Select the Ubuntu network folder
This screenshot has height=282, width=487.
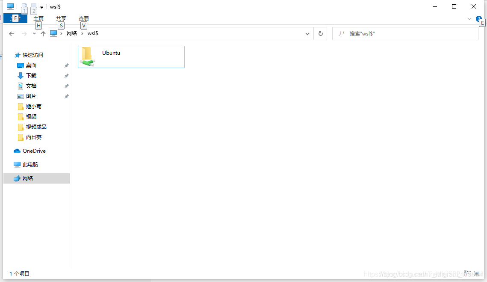pyautogui.click(x=131, y=56)
